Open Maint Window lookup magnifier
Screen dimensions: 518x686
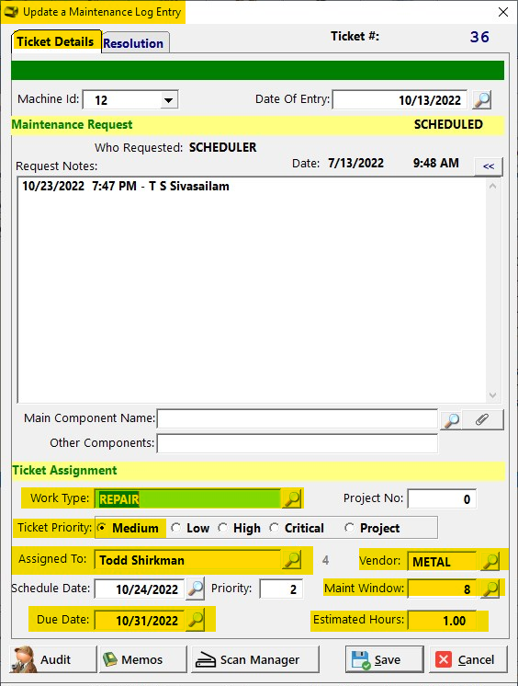click(490, 589)
